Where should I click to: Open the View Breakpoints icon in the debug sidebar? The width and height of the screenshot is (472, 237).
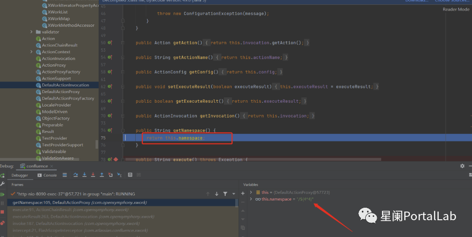click(x=2, y=223)
